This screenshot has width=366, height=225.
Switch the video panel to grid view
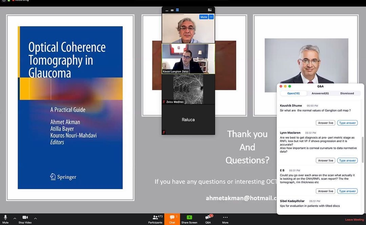210,10
